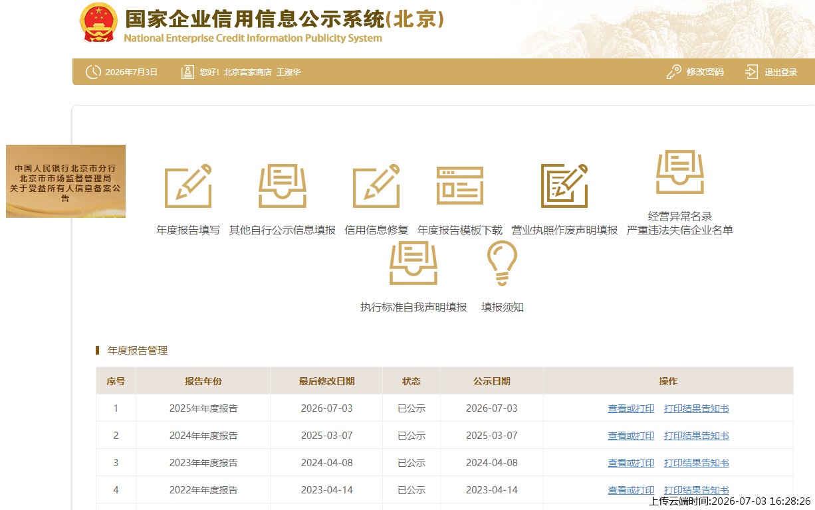Open the 年度报告填写 icon
Image resolution: width=815 pixels, height=510 pixels.
click(188, 185)
